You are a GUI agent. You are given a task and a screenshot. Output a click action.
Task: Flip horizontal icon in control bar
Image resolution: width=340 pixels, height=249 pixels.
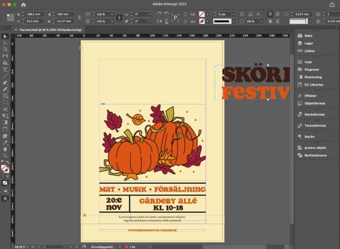coord(159,21)
